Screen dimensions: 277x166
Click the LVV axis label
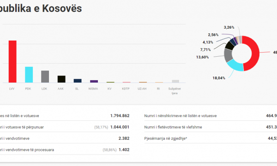point(12,89)
